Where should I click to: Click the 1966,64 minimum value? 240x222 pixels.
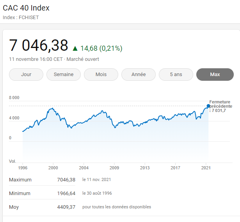coord(66,194)
